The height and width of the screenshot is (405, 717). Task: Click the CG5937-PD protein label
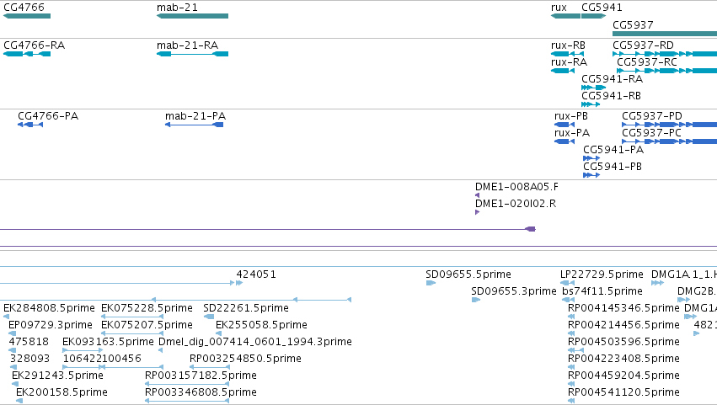651,116
